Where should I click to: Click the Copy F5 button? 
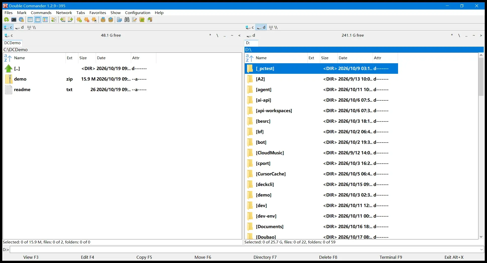click(x=144, y=257)
